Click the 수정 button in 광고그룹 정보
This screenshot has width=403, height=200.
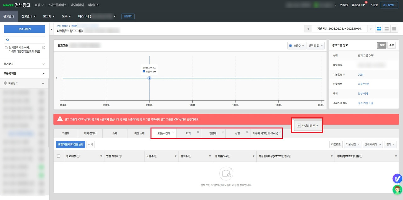(391, 45)
